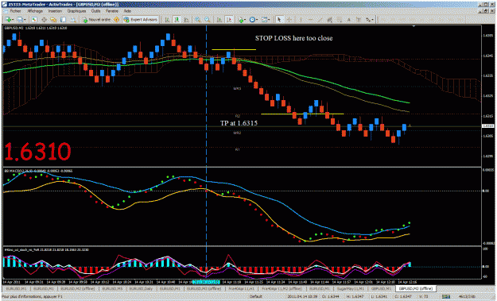The height and width of the screenshot is (301, 497).
Task: Open the Fenetre menu
Action: 111,11
